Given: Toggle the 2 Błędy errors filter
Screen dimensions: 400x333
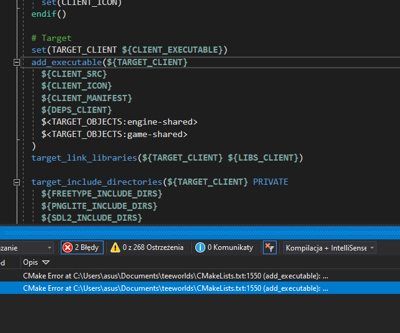Looking at the screenshot, I should 82,247.
